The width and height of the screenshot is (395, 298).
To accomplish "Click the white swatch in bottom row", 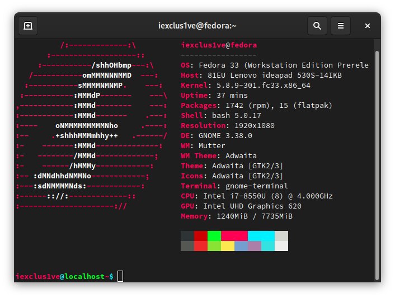I will pos(281,246).
